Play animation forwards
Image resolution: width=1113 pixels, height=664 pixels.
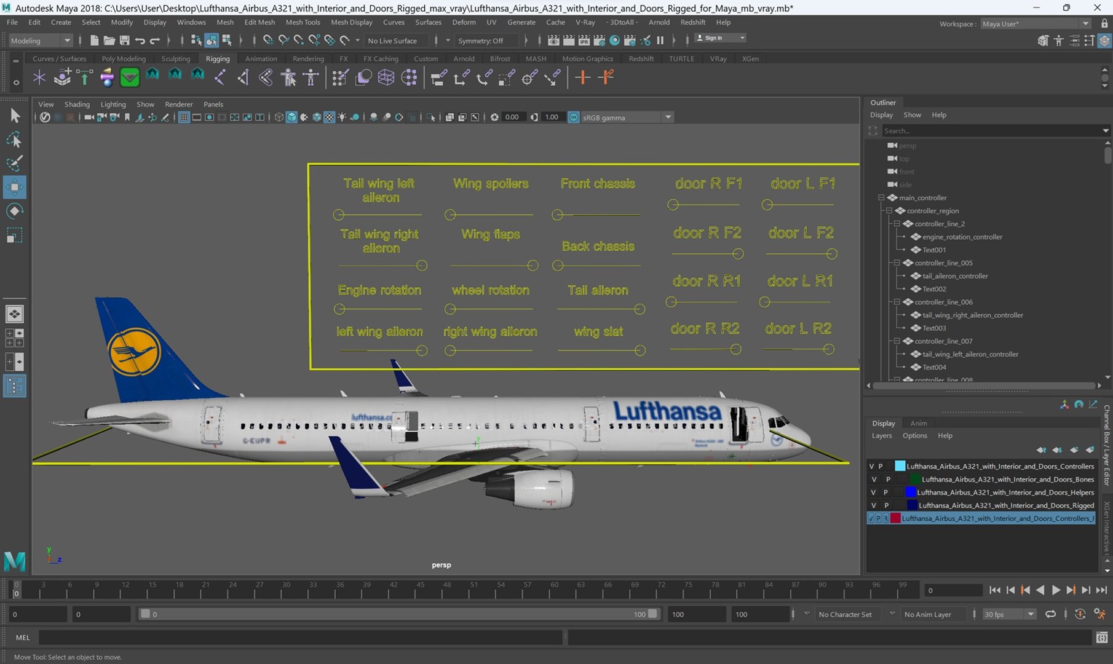point(1056,590)
